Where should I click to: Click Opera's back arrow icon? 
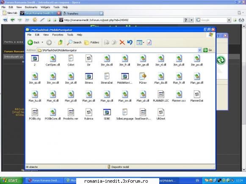tap(12, 20)
